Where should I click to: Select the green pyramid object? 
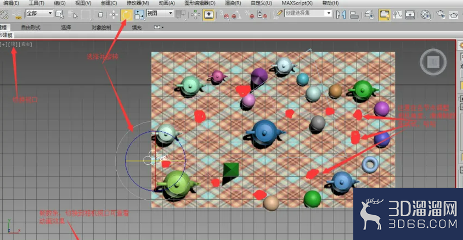point(231,170)
